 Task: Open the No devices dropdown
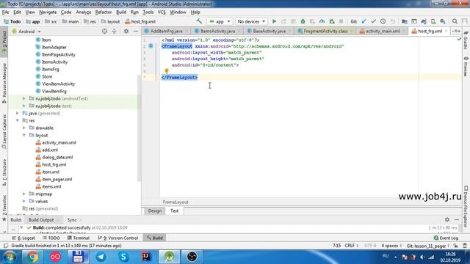pos(251,21)
